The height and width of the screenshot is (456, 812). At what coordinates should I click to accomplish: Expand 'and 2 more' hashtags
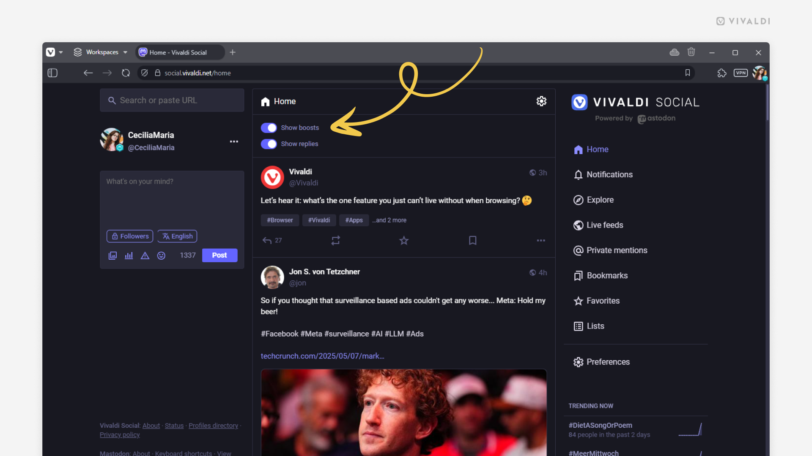pos(389,220)
